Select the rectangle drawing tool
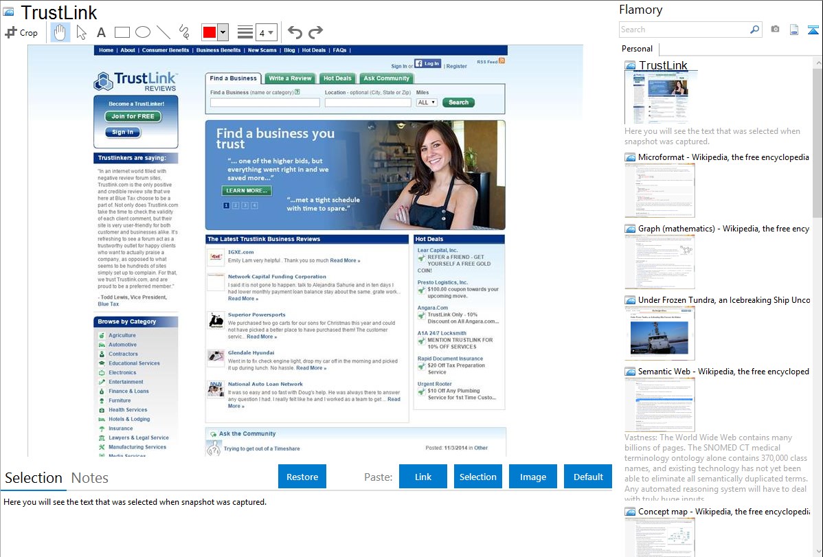 click(122, 32)
